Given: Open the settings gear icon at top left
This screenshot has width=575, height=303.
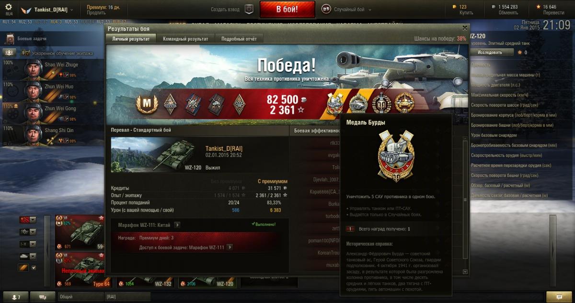Looking at the screenshot, I should pos(8,7).
